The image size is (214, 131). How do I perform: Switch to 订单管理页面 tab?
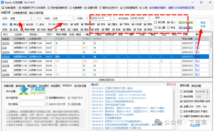[x=20, y=13]
